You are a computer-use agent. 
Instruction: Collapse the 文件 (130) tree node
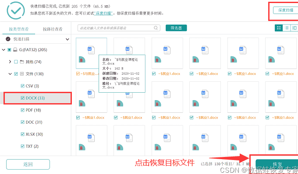click(10, 74)
